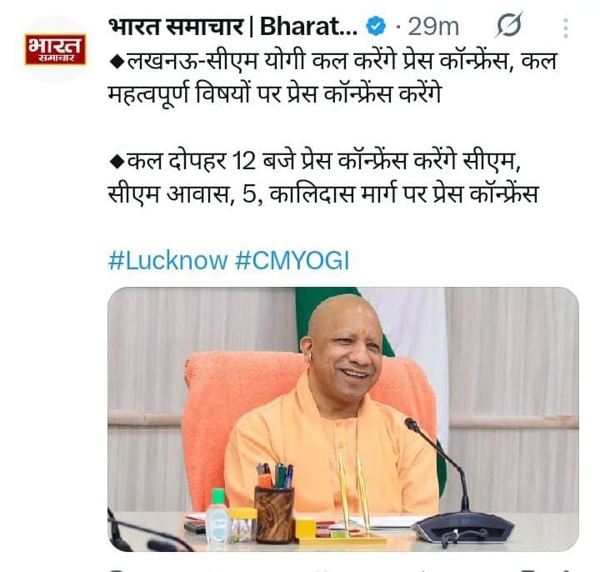Click the yellow sticky note cube on desk
600x572 pixels.
pyautogui.click(x=305, y=527)
